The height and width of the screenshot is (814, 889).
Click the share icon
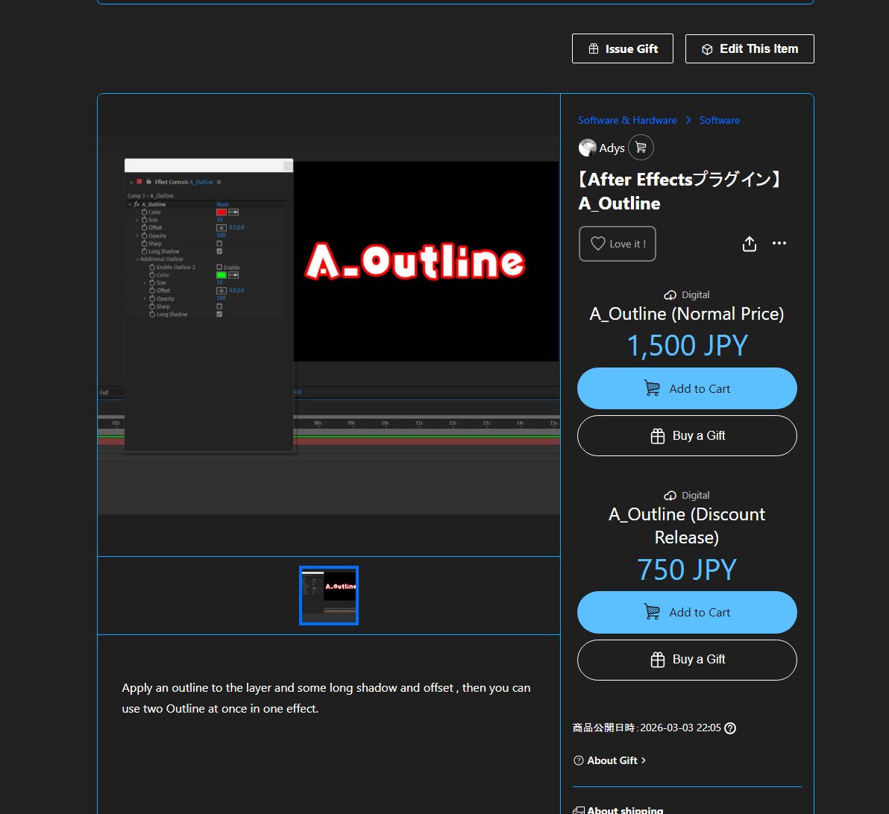pos(749,244)
